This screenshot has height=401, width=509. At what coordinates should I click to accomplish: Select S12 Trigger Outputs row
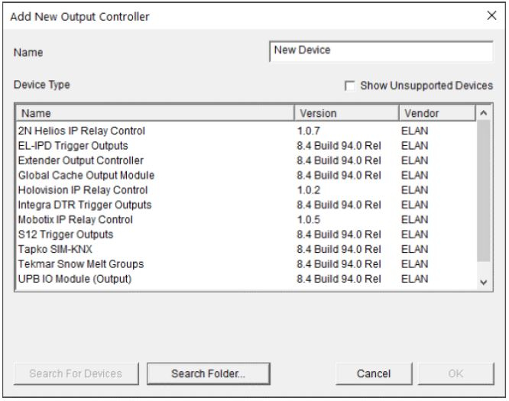coord(246,234)
